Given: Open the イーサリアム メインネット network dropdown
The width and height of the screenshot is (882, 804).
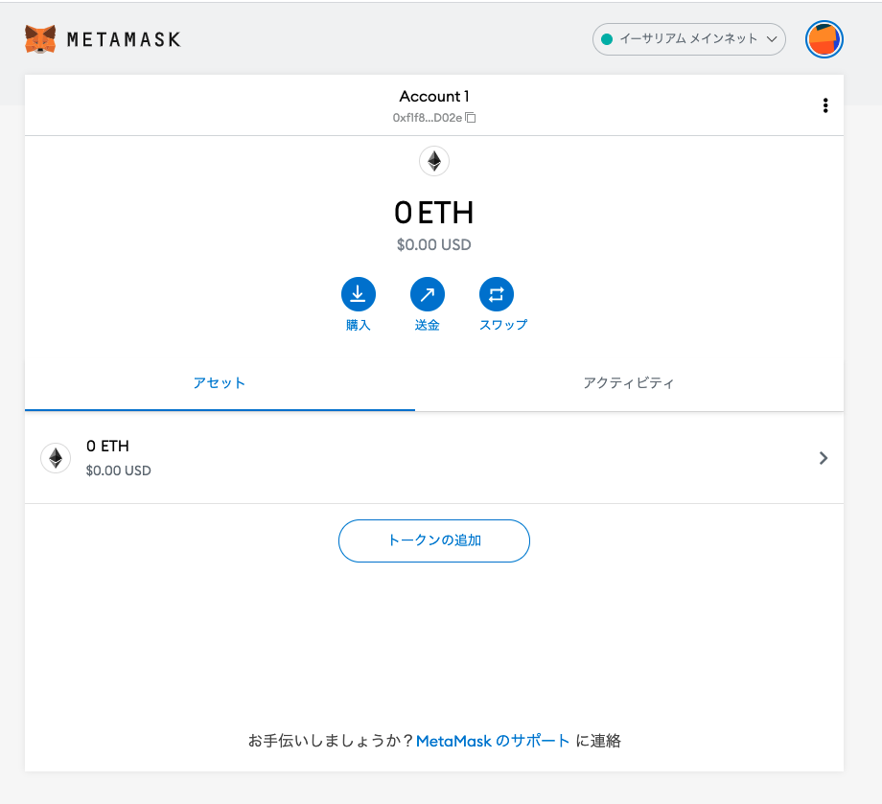Looking at the screenshot, I should pyautogui.click(x=688, y=39).
